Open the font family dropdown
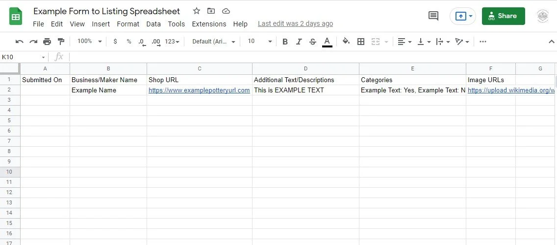Viewport: 557px width, 245px height. (214, 42)
